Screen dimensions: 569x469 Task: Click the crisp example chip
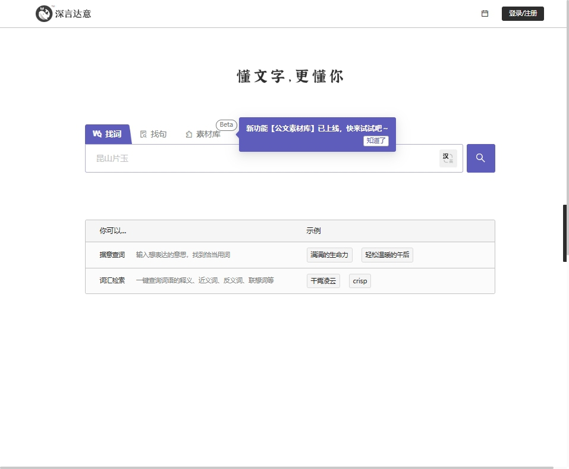click(360, 281)
